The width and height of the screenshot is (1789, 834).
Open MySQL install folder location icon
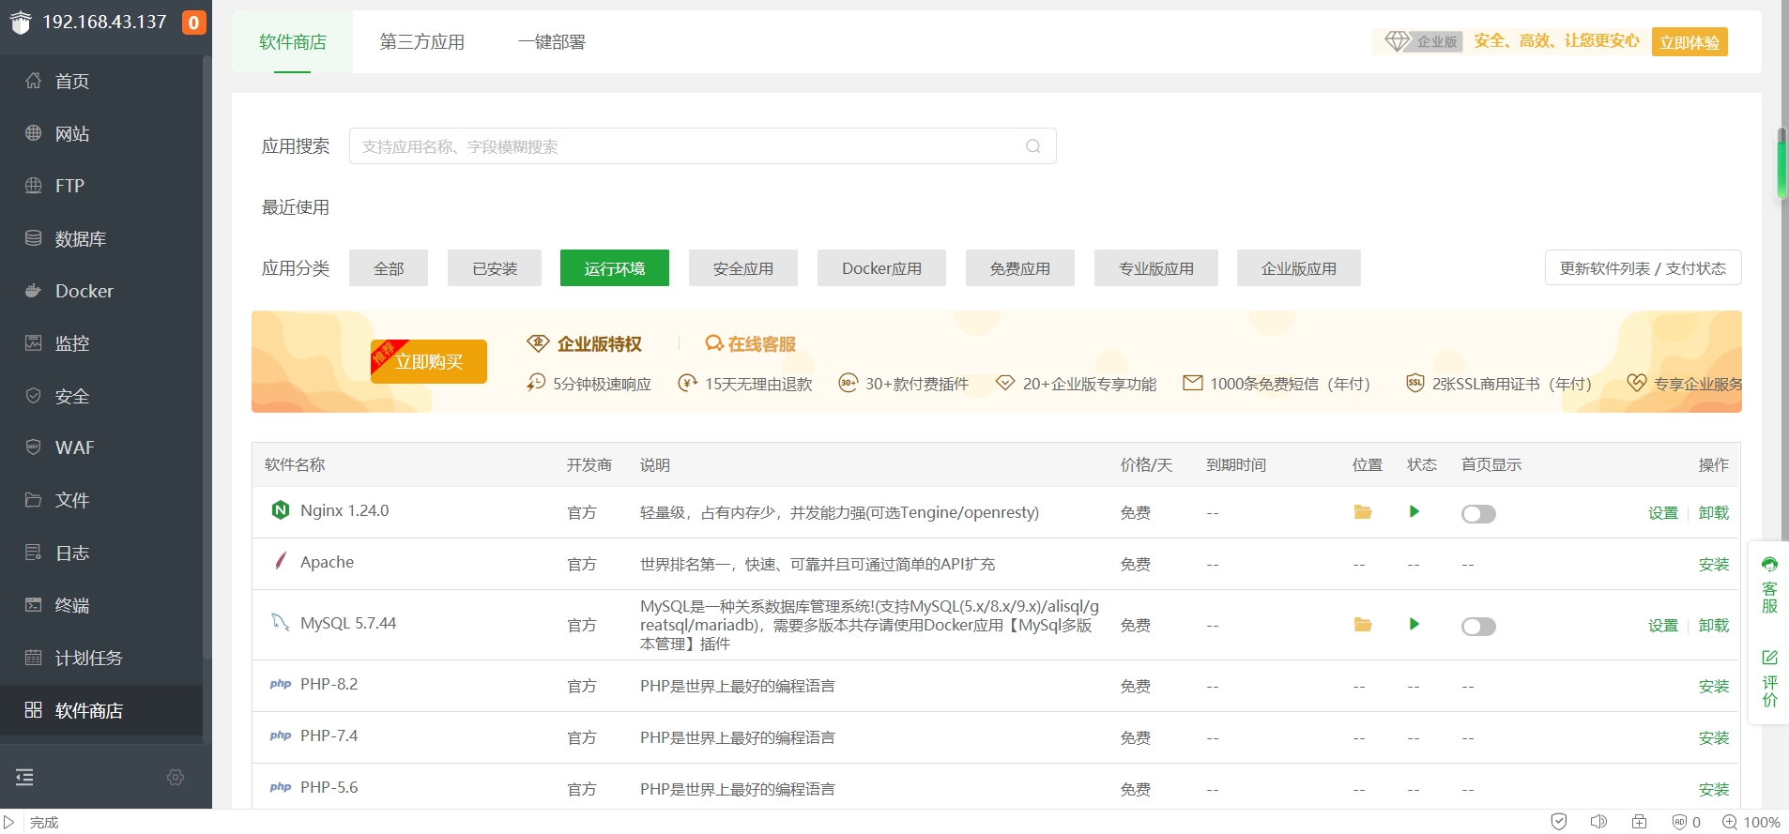point(1363,625)
